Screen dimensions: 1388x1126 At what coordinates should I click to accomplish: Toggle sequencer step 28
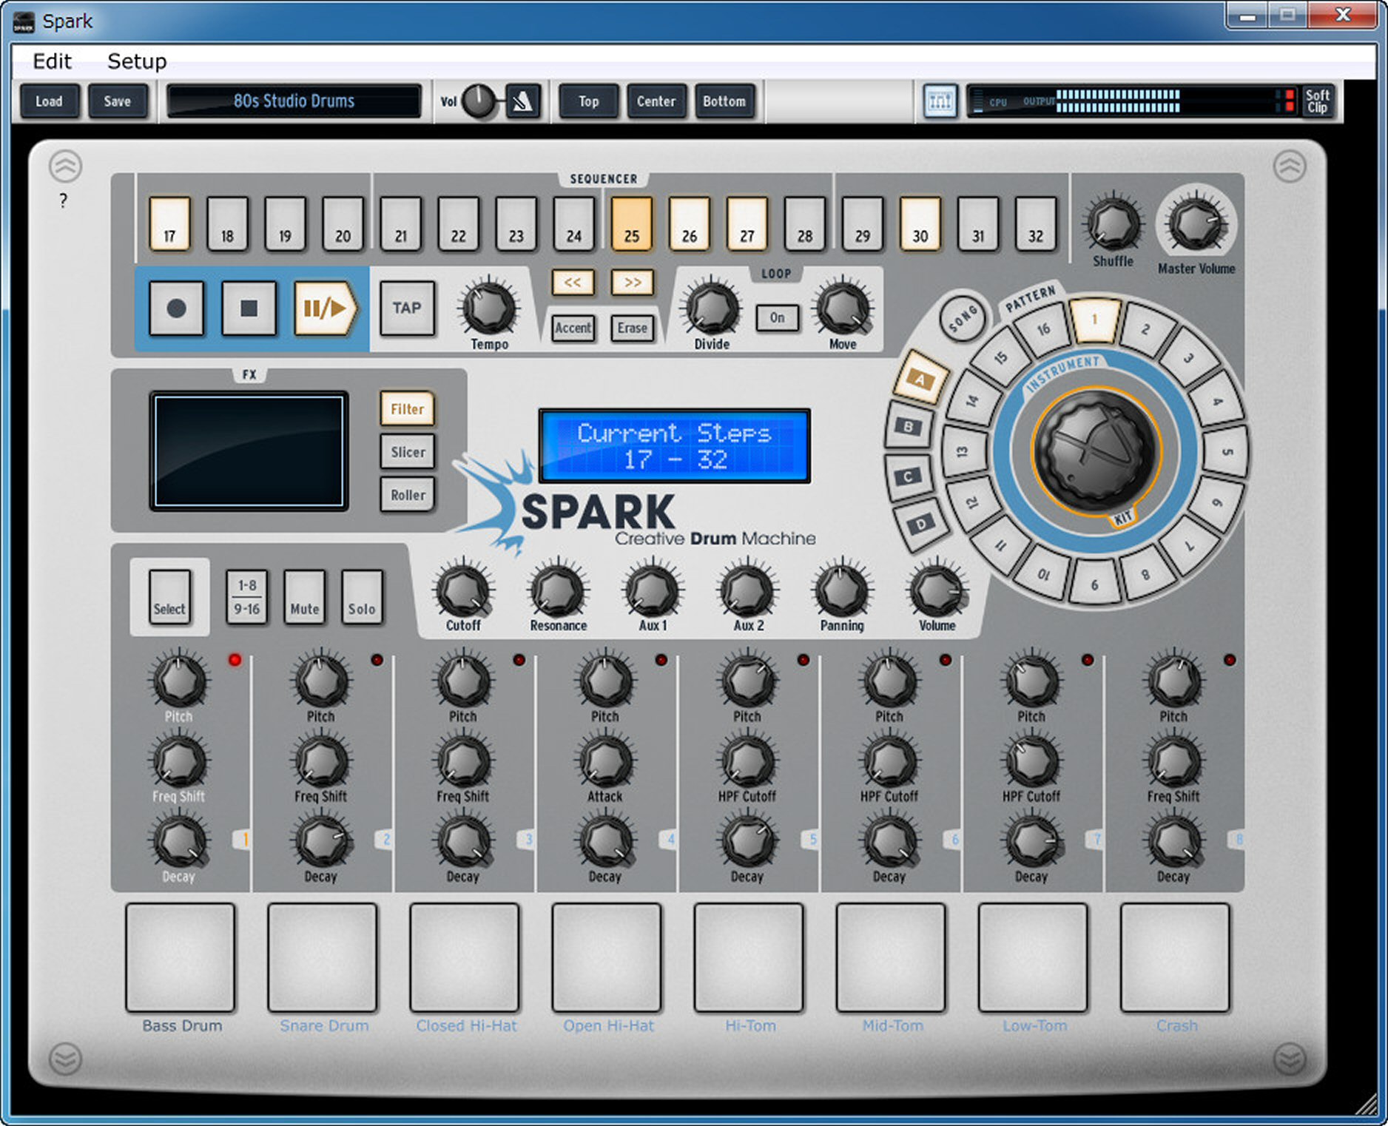click(x=804, y=223)
